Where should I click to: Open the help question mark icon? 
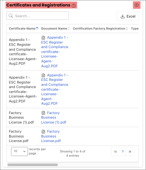coord(74,6)
